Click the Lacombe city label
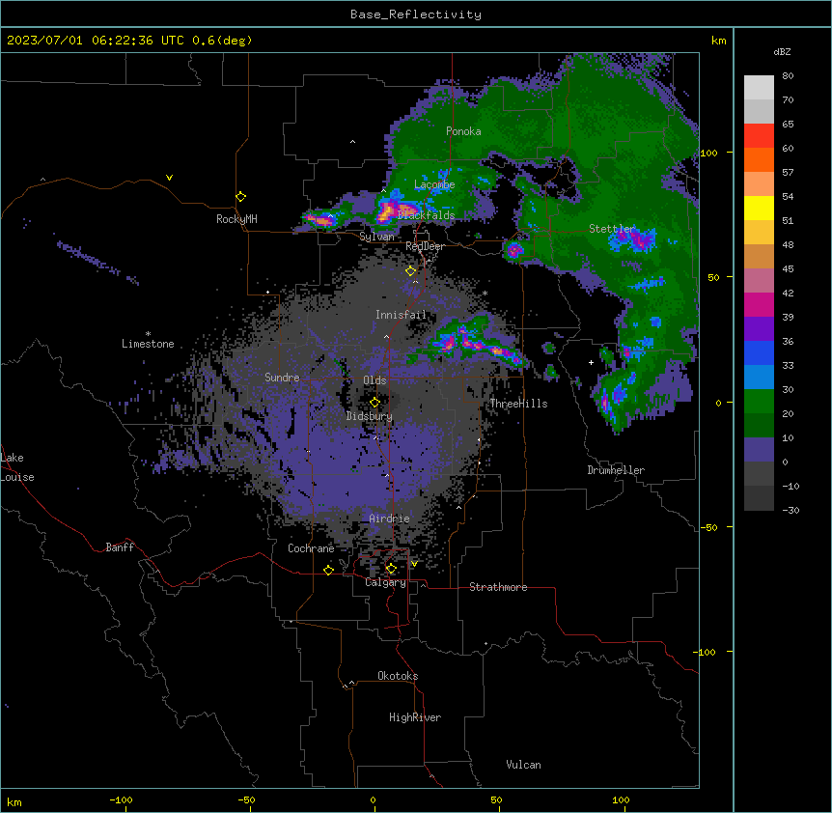This screenshot has height=813, width=832. coord(434,184)
